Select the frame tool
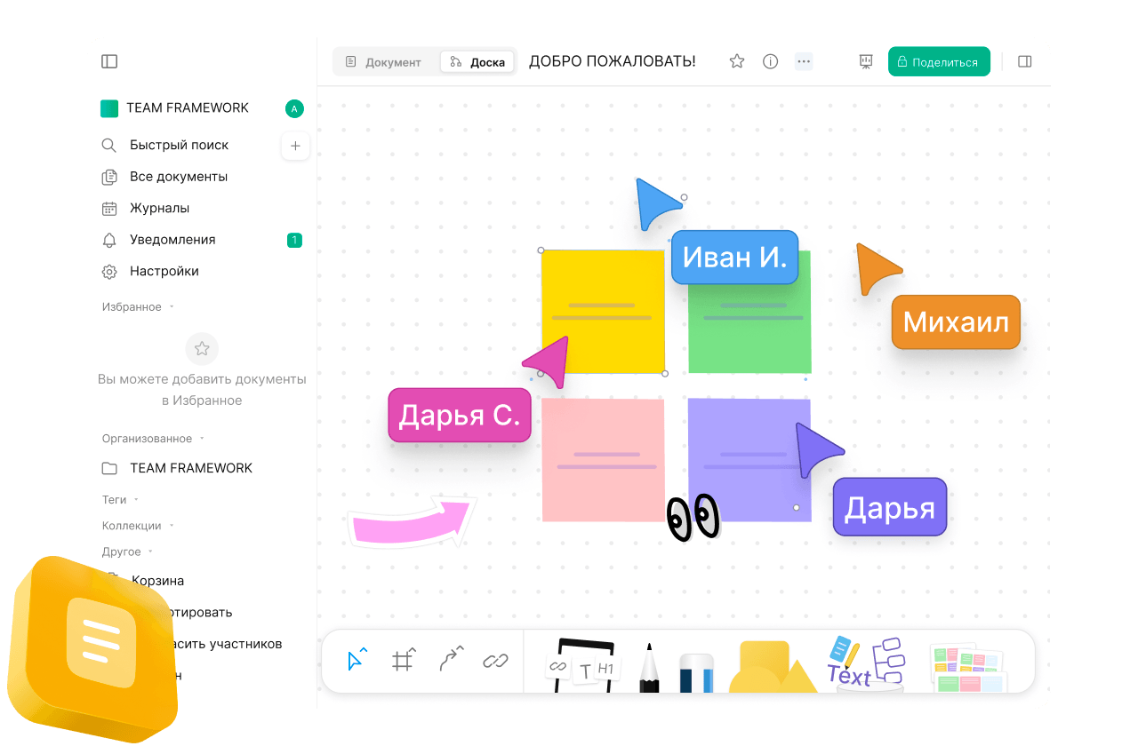Screen dimensions: 1138x746 pos(403,660)
